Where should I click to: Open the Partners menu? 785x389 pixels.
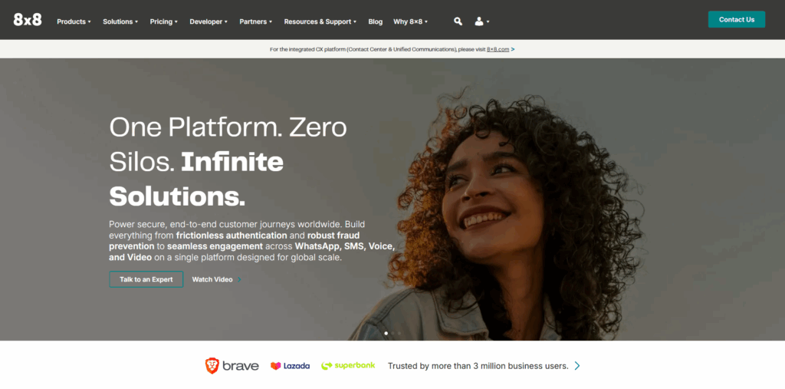255,21
